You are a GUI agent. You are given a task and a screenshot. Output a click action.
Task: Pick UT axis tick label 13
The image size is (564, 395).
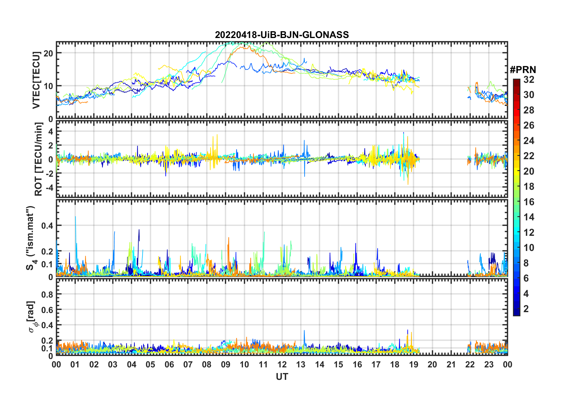pos(301,364)
